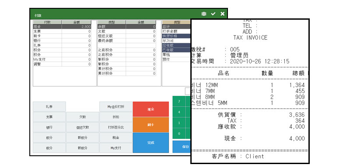Click the 12MM item line on receipt
350x168 pixels.
point(248,85)
